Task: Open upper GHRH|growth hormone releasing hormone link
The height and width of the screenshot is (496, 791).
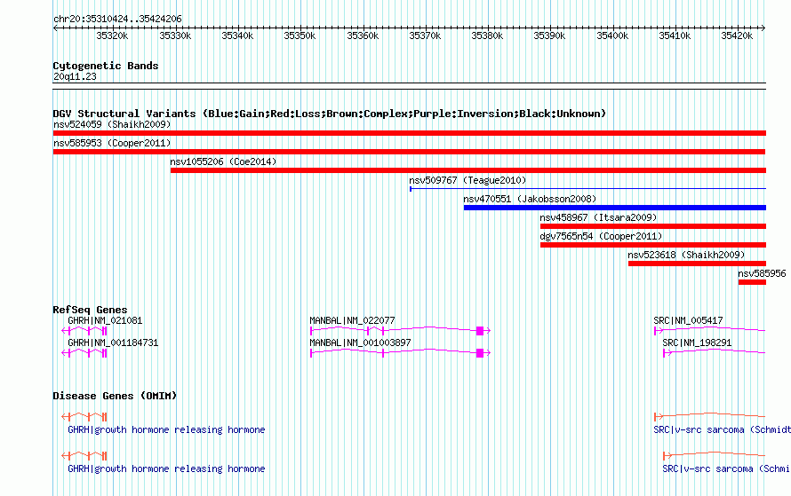Action: (x=166, y=429)
